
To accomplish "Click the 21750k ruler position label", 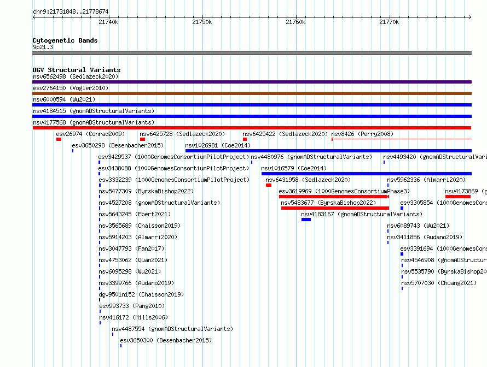I will 202,22.
